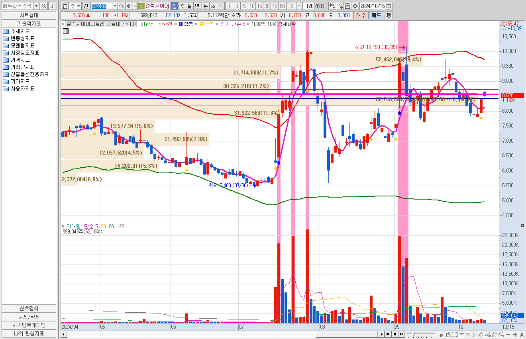Viewport: 526px width, 339px height.
Task: Click the stock code input field 094480
Action: tap(101, 6)
